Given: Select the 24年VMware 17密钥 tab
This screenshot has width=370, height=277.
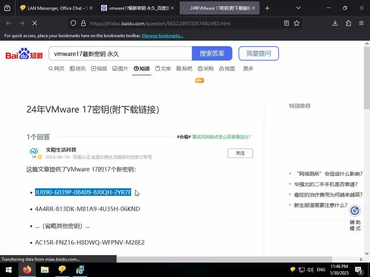Looking at the screenshot, I should [x=219, y=8].
